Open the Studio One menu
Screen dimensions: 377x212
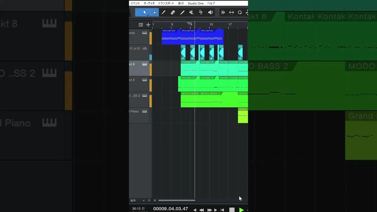click(196, 3)
